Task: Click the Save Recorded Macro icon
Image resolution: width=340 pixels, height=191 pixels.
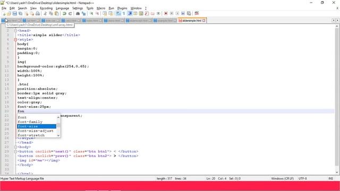Action: [189, 13]
